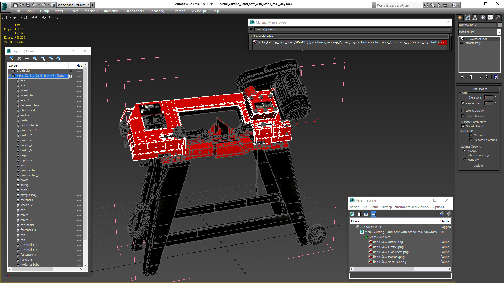Image resolution: width=504 pixels, height=283 pixels.
Task: Select the Band_Saw_normal.png asset row
Action: tap(388, 257)
